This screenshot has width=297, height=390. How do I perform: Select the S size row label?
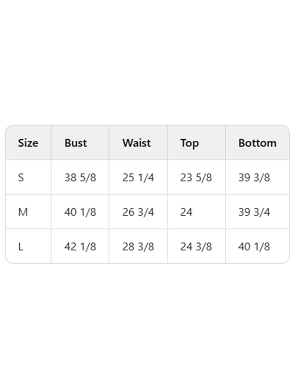(21, 178)
